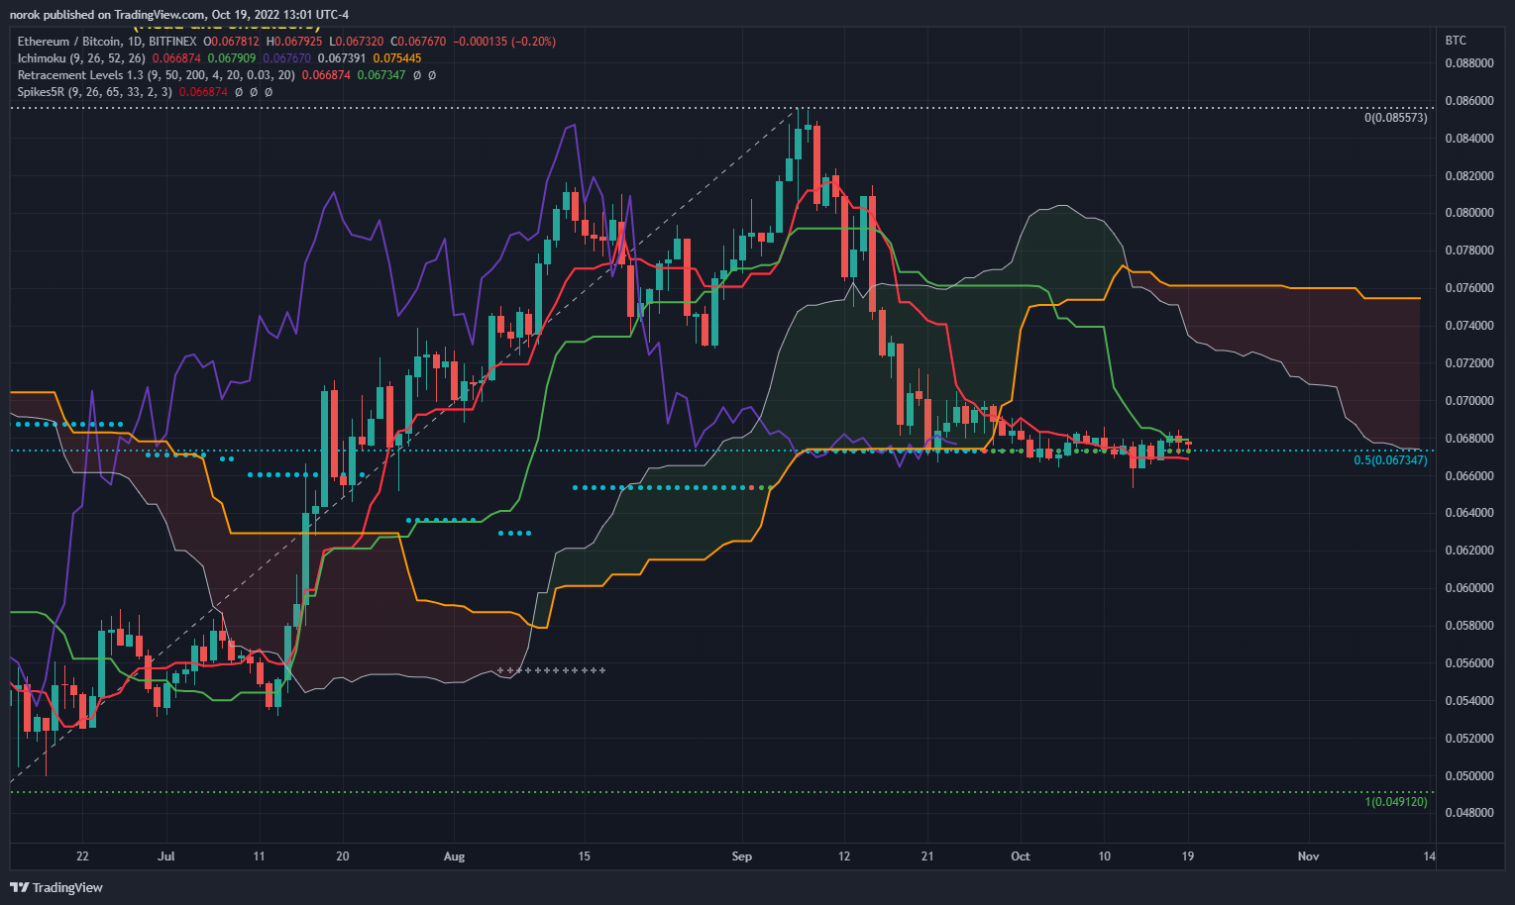This screenshot has height=905, width=1515.
Task: Click price axis label 0.068000
Action: (1469, 439)
